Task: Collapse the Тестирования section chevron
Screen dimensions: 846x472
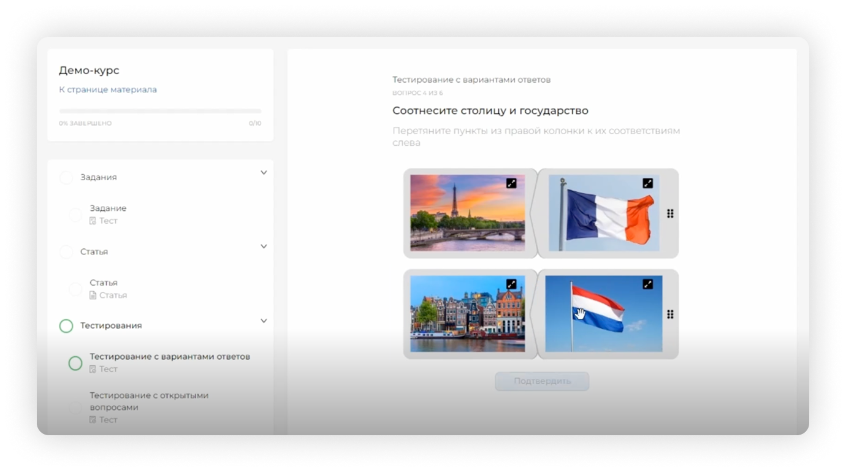Action: [264, 321]
